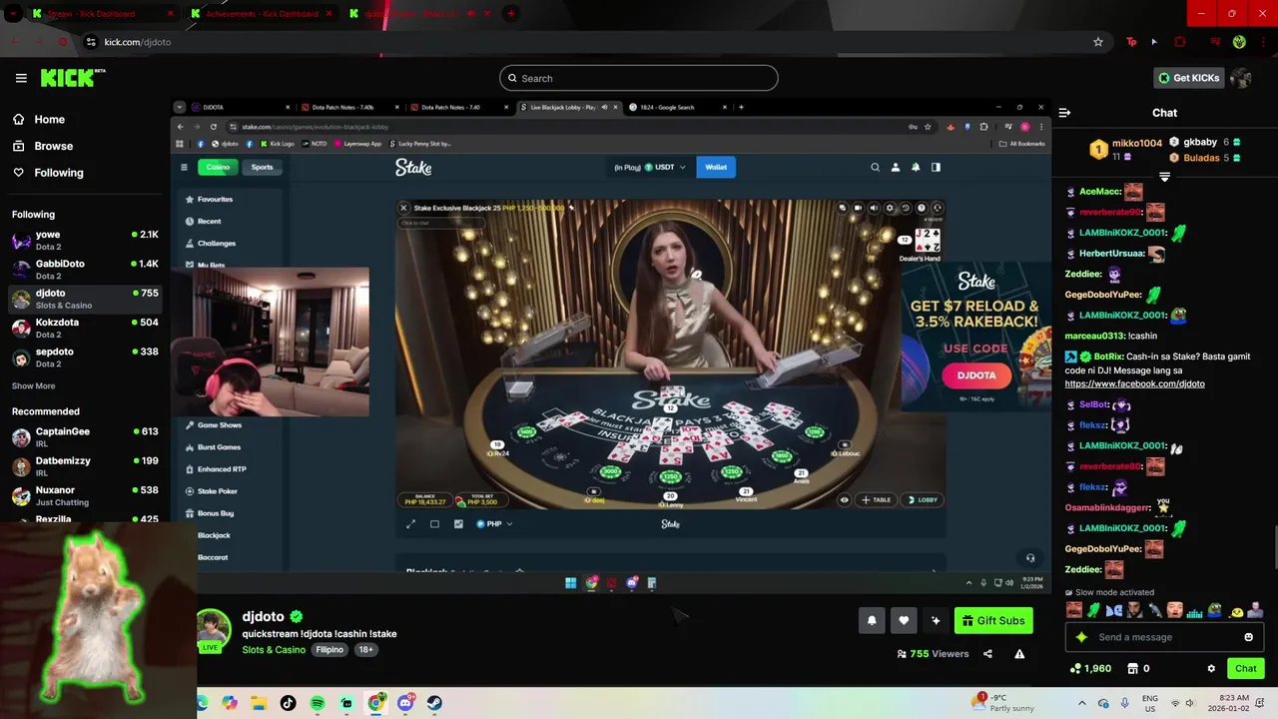
Task: Open Spotify from the taskbar
Action: point(318,703)
